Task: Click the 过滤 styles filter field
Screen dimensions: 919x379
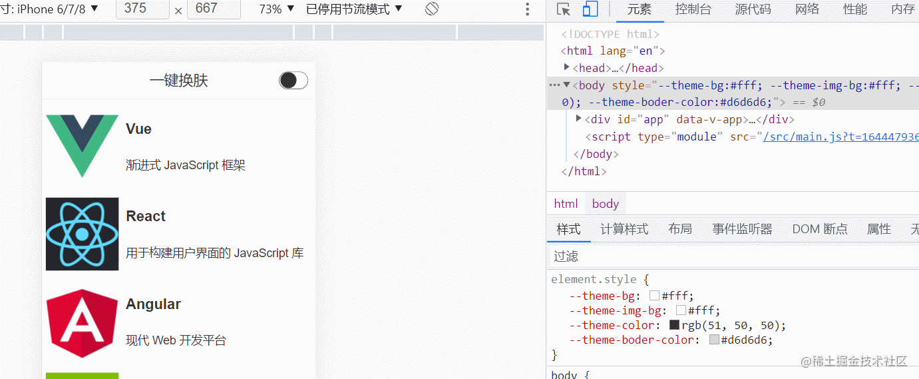Action: (733, 256)
